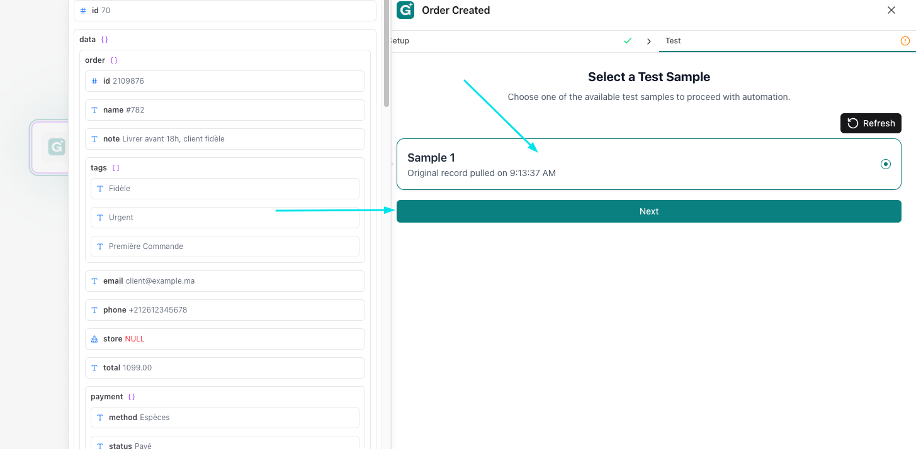
Task: Collapse the payment object braces
Action: point(131,397)
